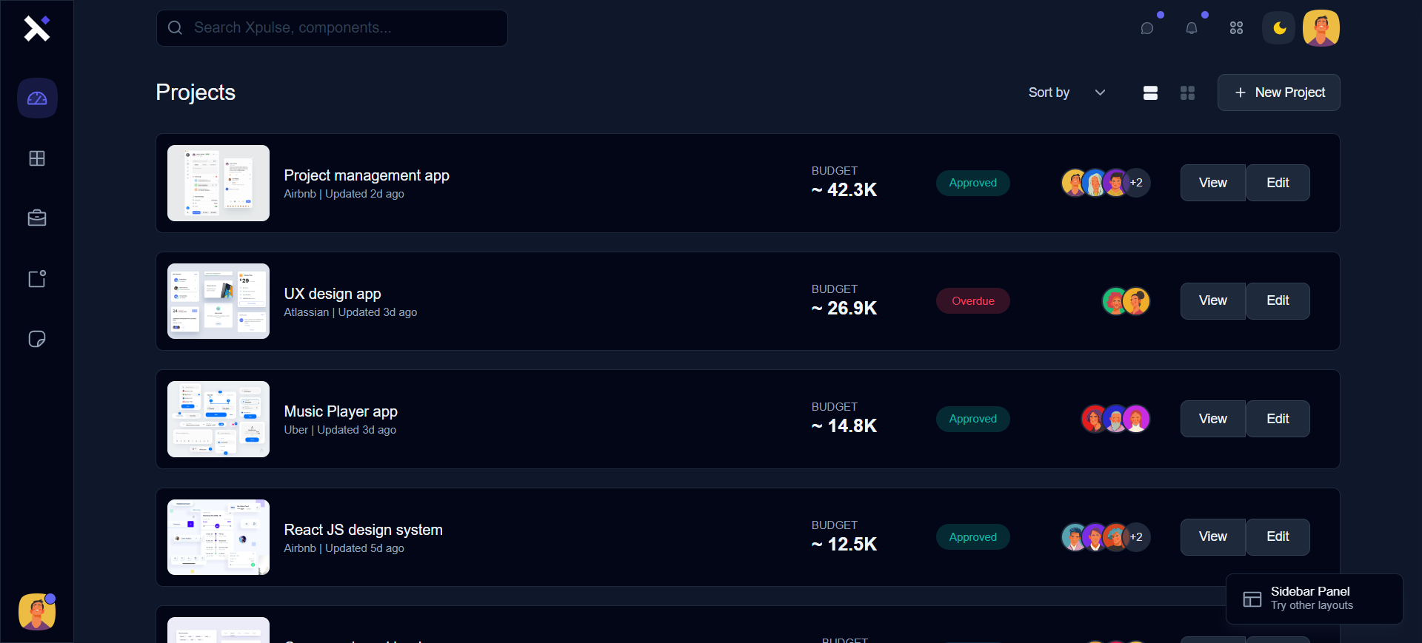Click the Search Xpulse input field
The width and height of the screenshot is (1422, 643).
pos(332,28)
